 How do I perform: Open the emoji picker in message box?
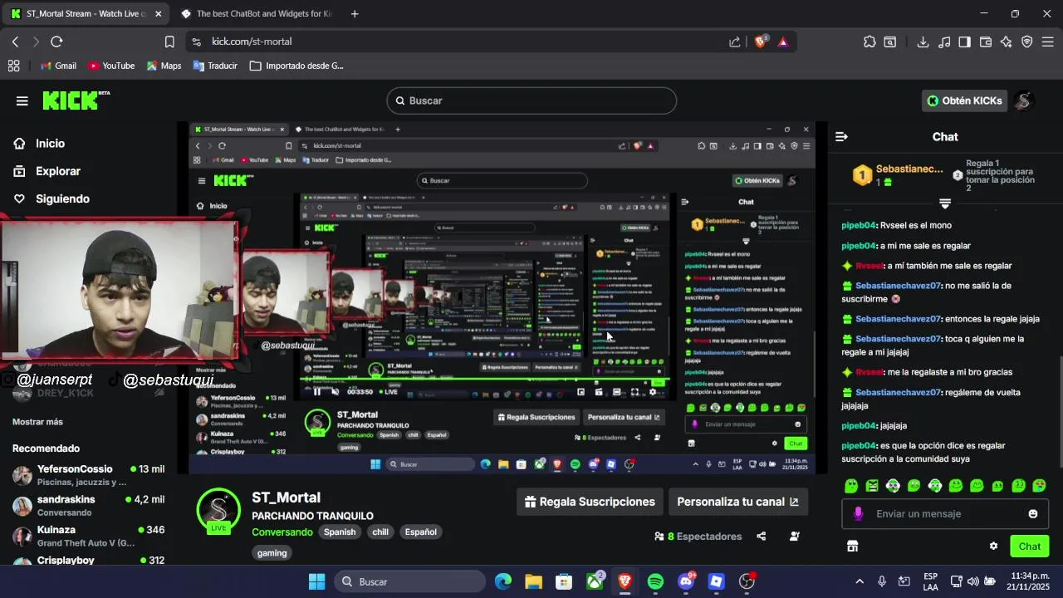(x=1033, y=514)
